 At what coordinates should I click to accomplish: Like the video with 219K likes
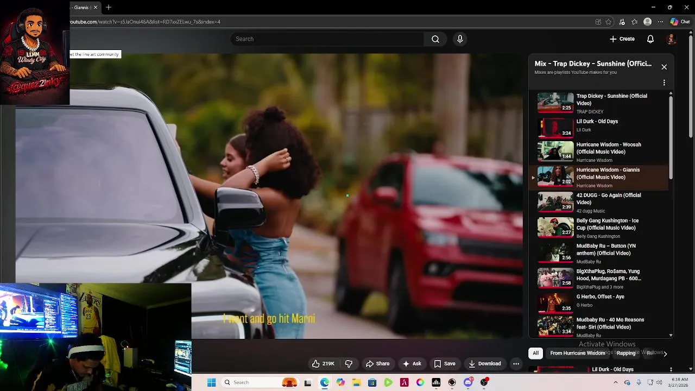pos(323,364)
